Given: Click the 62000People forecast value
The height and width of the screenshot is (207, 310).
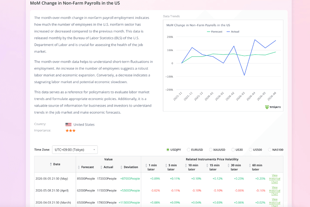Looking at the screenshot, I should [x=86, y=190].
